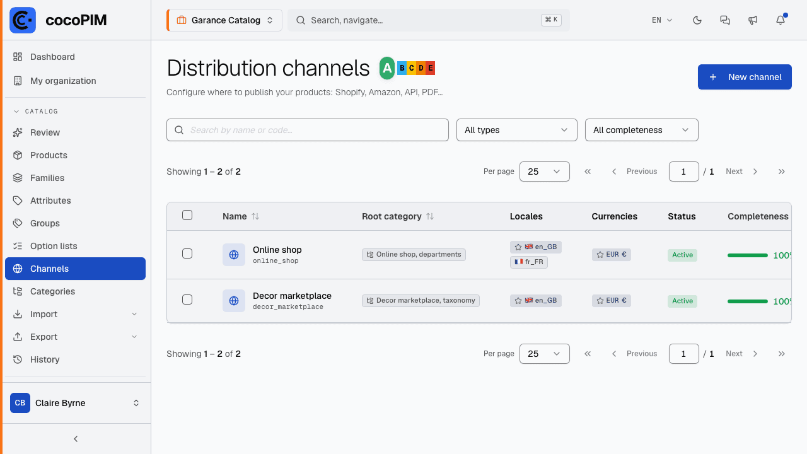Expand the Export submenu
Screen dimensions: 807x454
[x=76, y=337]
